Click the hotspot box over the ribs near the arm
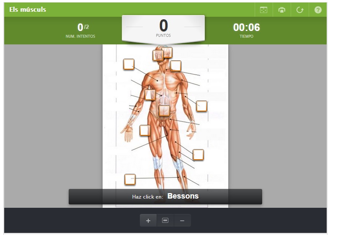The width and height of the screenshot is (343, 235). [x=150, y=95]
